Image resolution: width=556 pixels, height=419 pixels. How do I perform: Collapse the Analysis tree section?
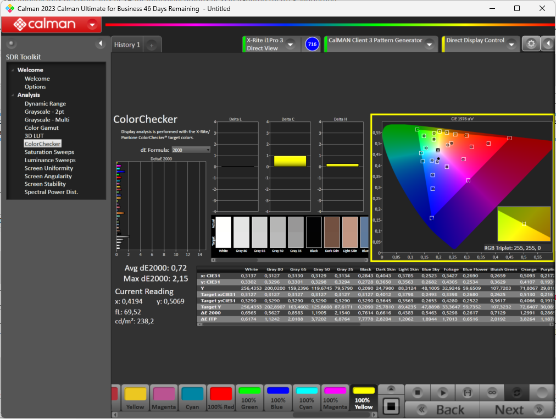[13, 95]
